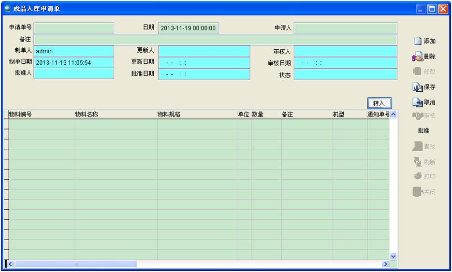
Task: Click the 删除 (Delete) icon
Action: tap(418, 57)
